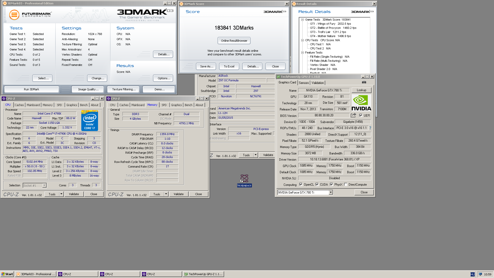494x278 pixels.
Task: Export score with To Excel button
Action: (x=229, y=66)
